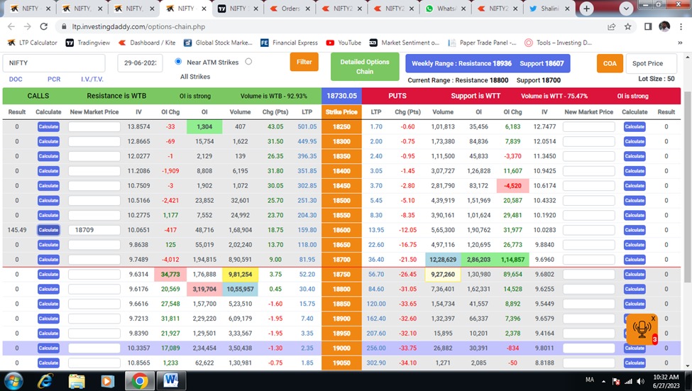This screenshot has width=692, height=391.
Task: Open Chrome profile avatar
Action: tap(664, 26)
